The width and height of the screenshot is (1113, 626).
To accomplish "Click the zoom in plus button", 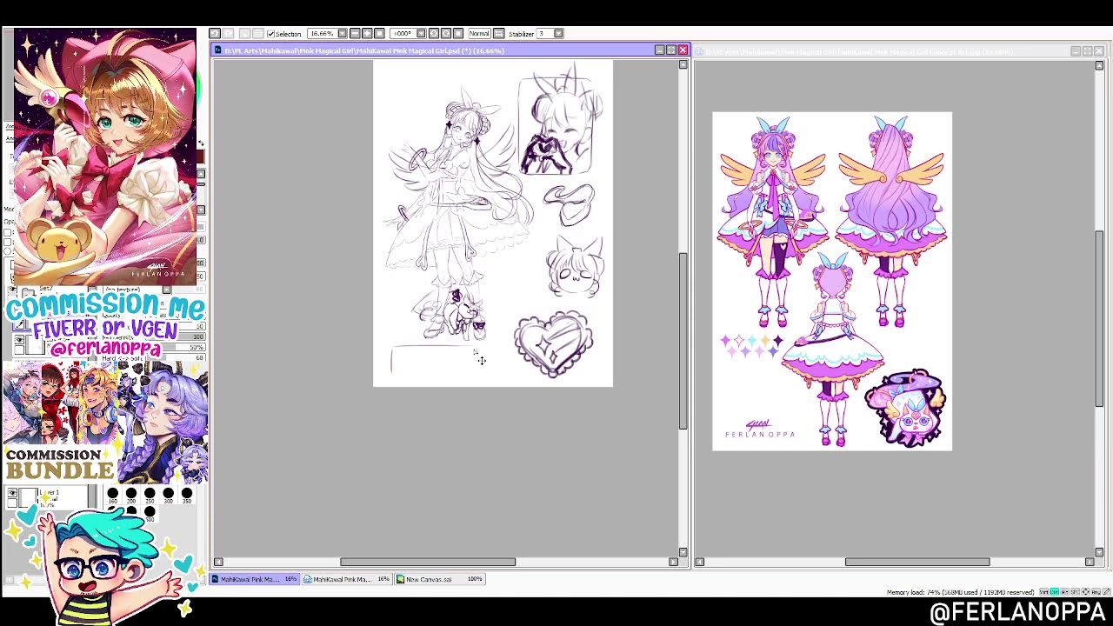I will click(x=368, y=34).
